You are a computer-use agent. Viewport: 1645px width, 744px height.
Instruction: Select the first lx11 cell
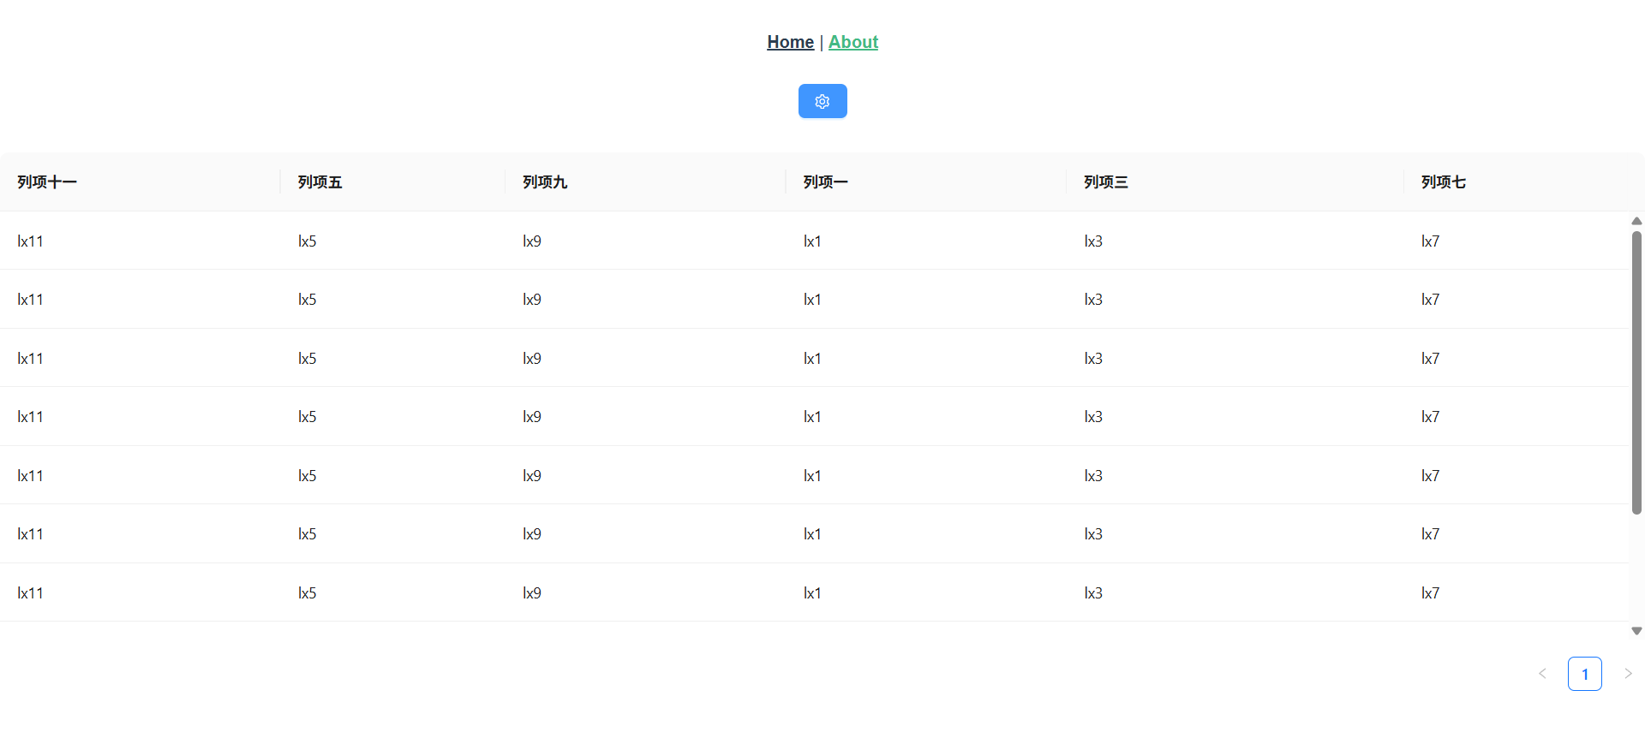pyautogui.click(x=30, y=241)
